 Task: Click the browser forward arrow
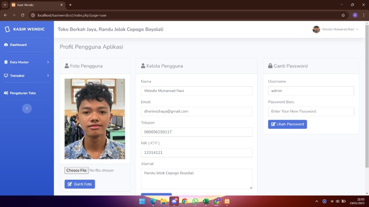coord(14,15)
